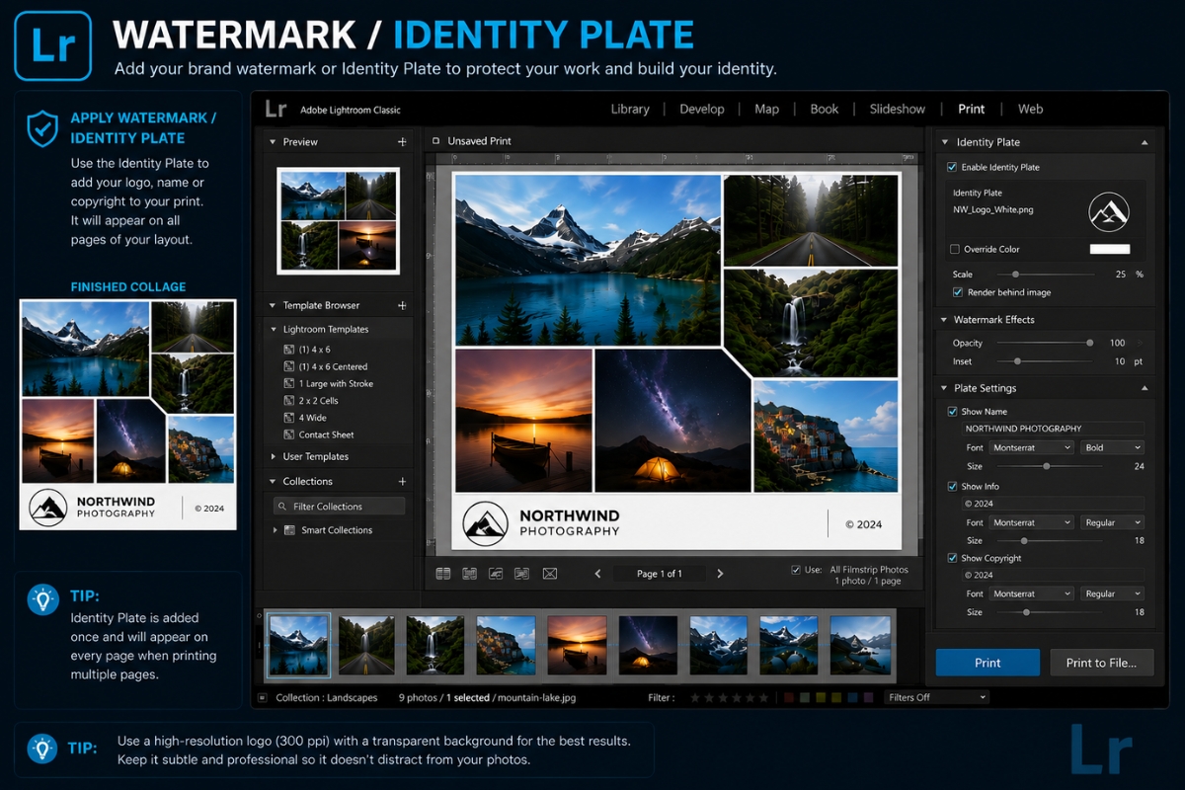Click the 2 x 2 Cells template icon
The image size is (1185, 790).
click(x=289, y=401)
